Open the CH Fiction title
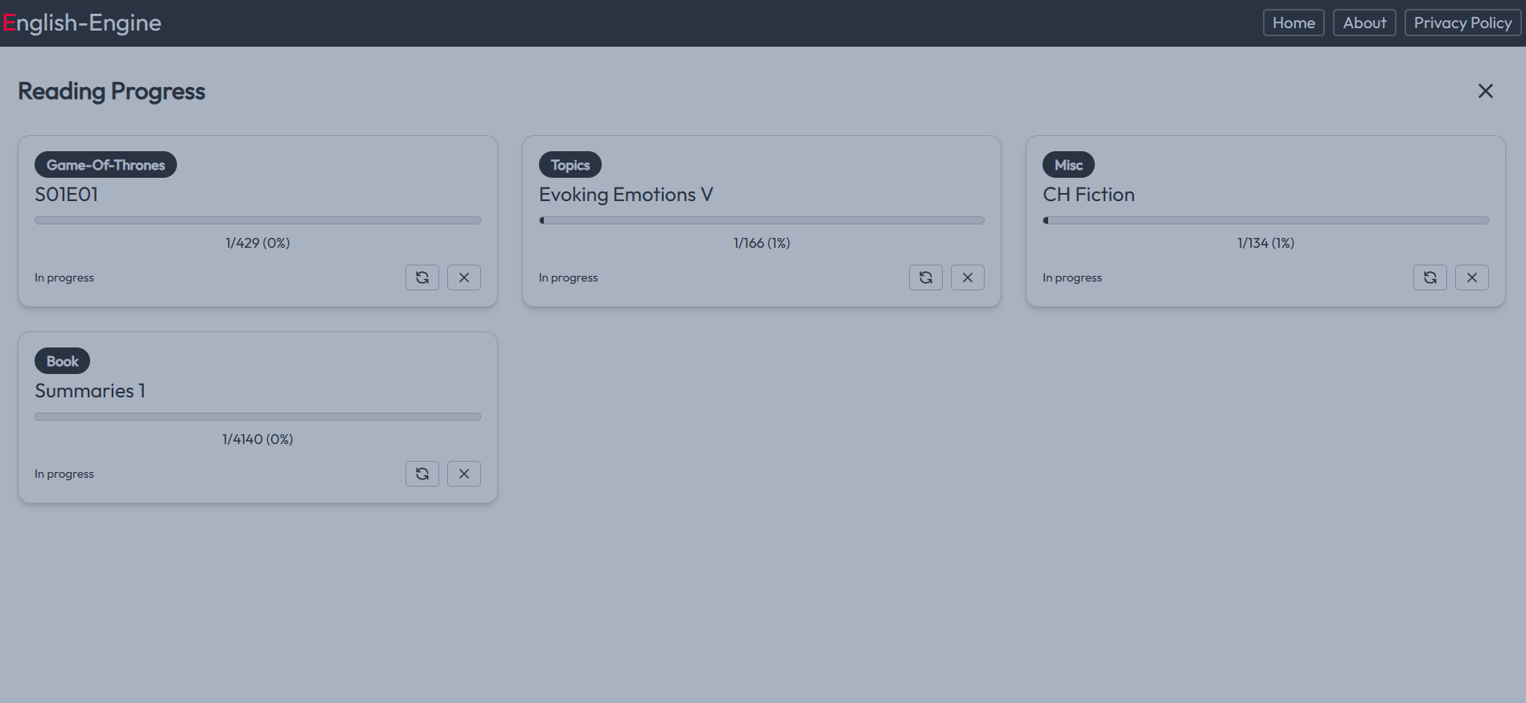1526x703 pixels. [1088, 195]
